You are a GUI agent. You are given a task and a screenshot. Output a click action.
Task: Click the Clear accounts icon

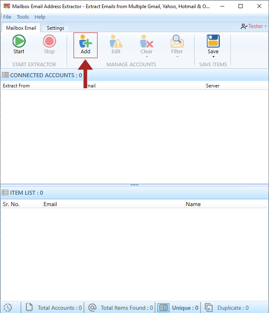point(146,41)
